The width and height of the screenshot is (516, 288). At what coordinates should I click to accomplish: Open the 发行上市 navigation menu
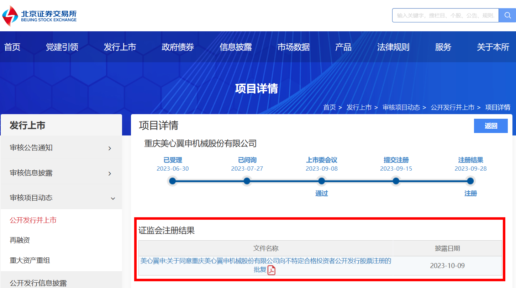(120, 47)
